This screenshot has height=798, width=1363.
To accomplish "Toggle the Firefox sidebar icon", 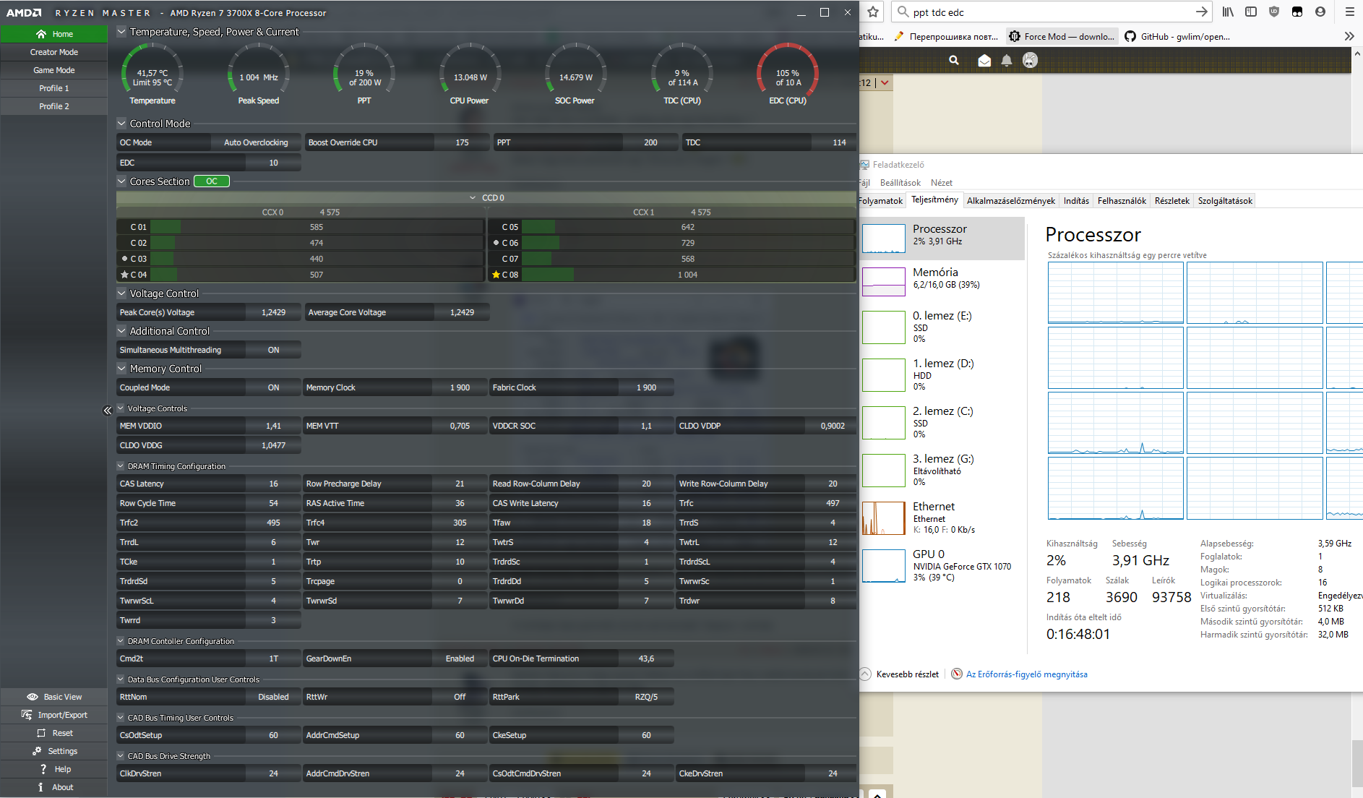I will point(1251,12).
